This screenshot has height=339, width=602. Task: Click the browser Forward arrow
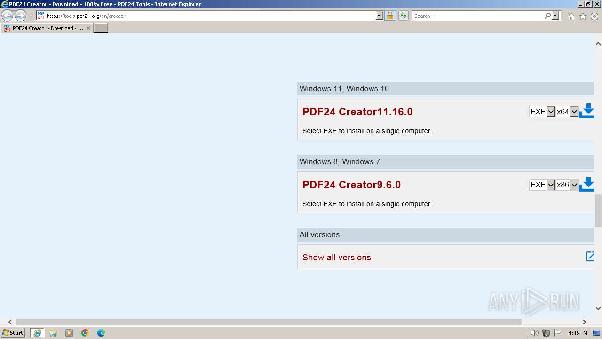(x=20, y=16)
